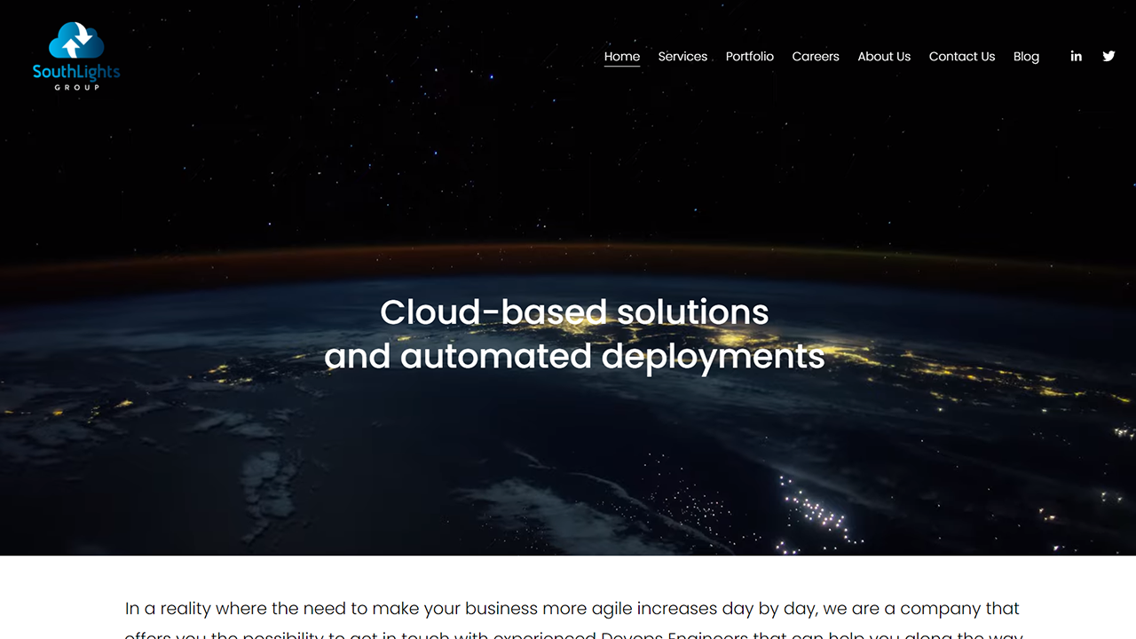Image resolution: width=1136 pixels, height=639 pixels.
Task: Open the Services page from navigation
Action: point(682,56)
